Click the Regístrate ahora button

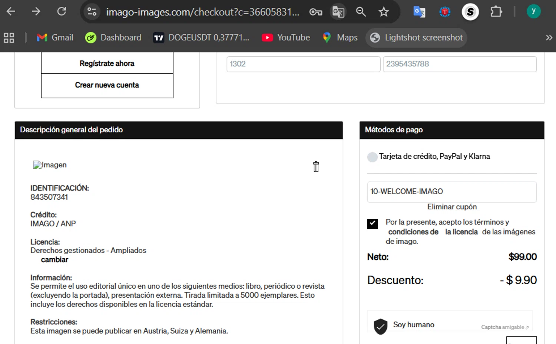107,63
